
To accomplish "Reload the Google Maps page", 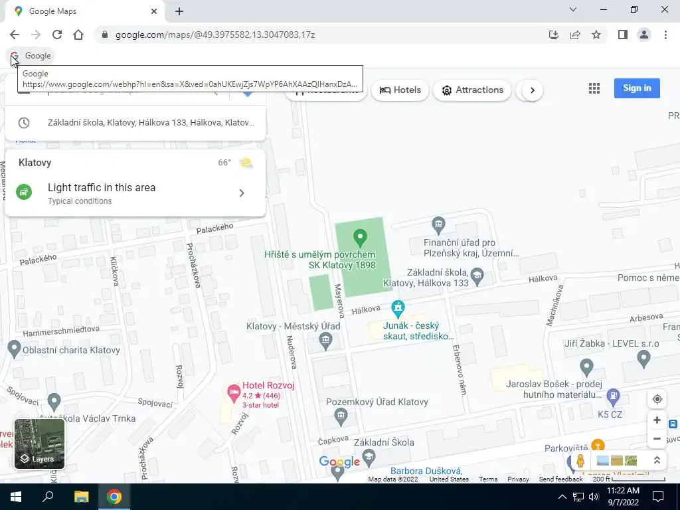I will point(57,35).
